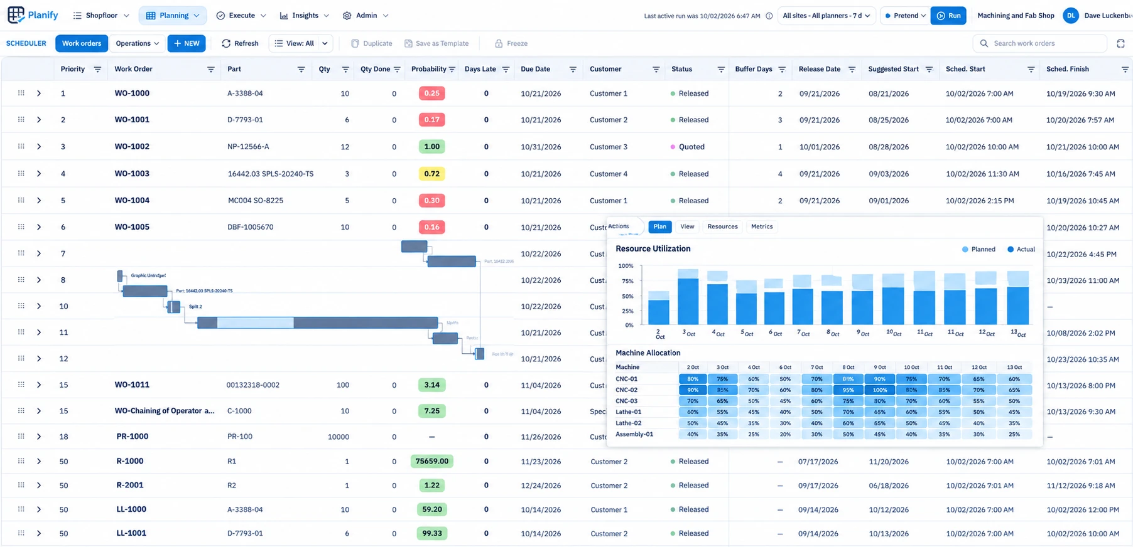
Task: Expand the WO-1002 row
Action: pyautogui.click(x=39, y=146)
